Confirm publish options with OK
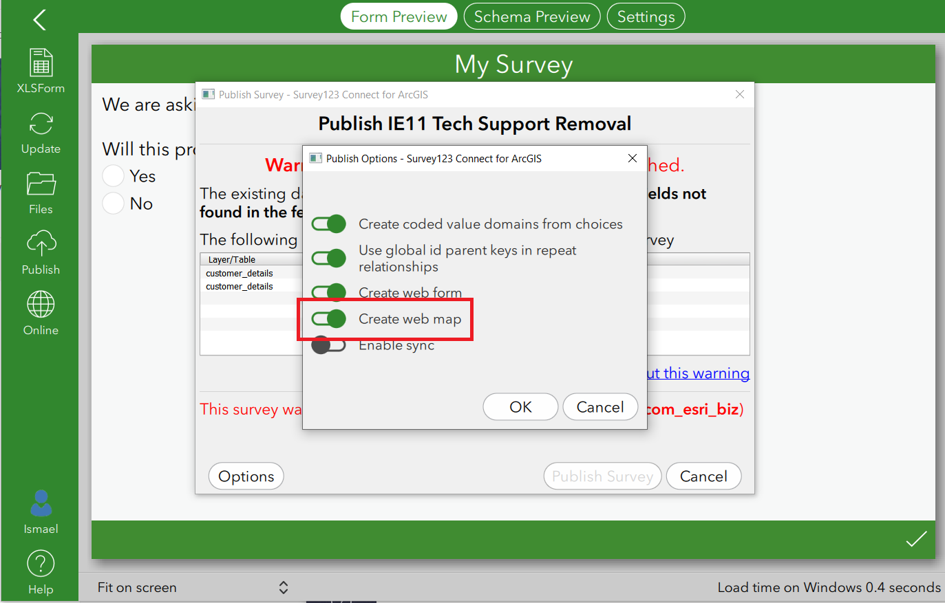The height and width of the screenshot is (603, 945). 520,407
